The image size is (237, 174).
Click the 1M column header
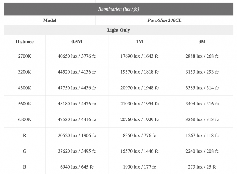[x=139, y=42]
